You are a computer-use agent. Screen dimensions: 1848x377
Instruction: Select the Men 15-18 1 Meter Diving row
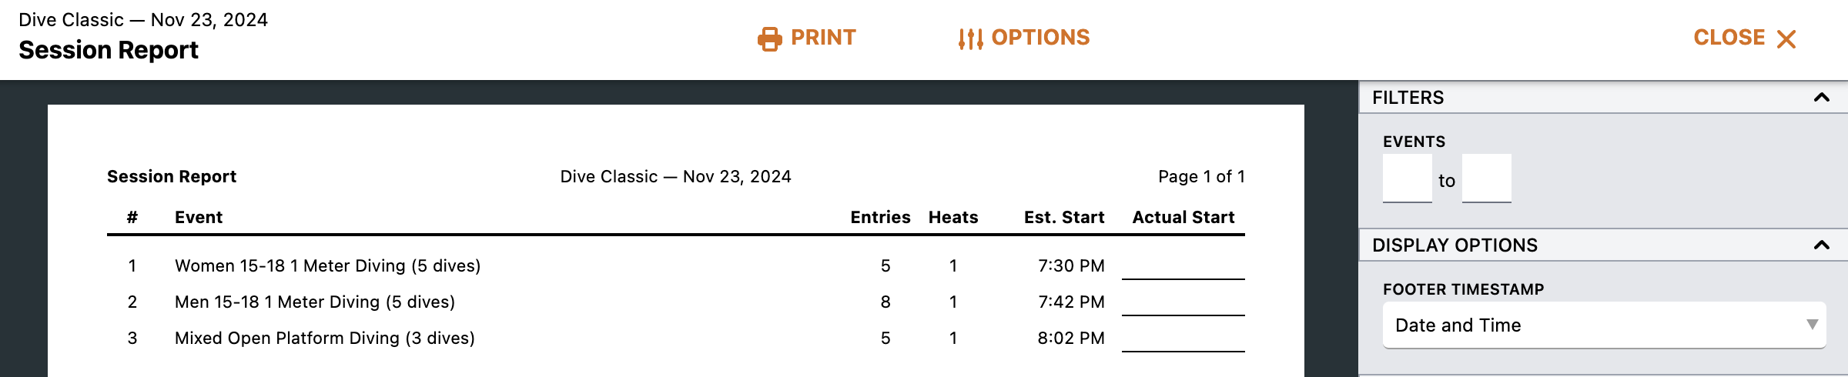tap(314, 302)
